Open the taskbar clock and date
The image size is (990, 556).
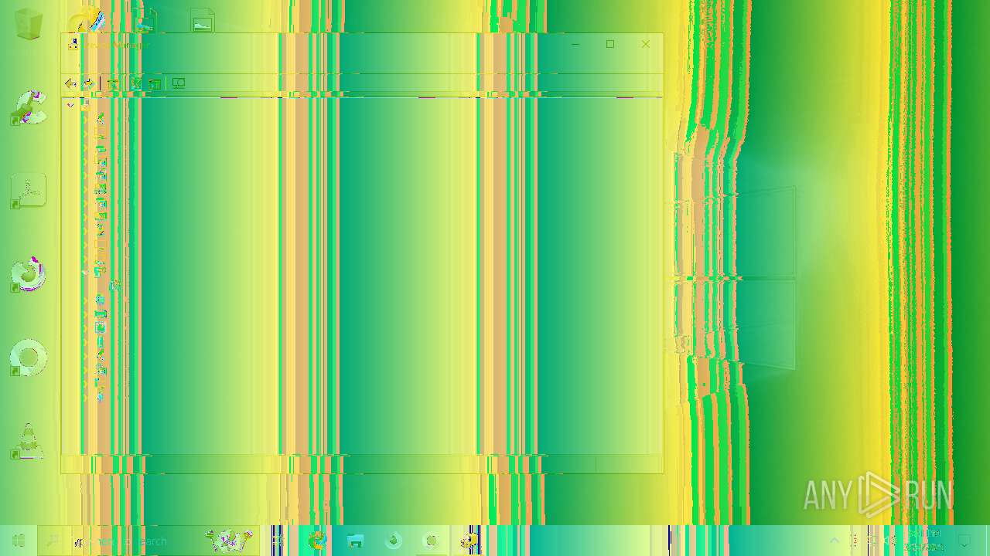pos(923,541)
